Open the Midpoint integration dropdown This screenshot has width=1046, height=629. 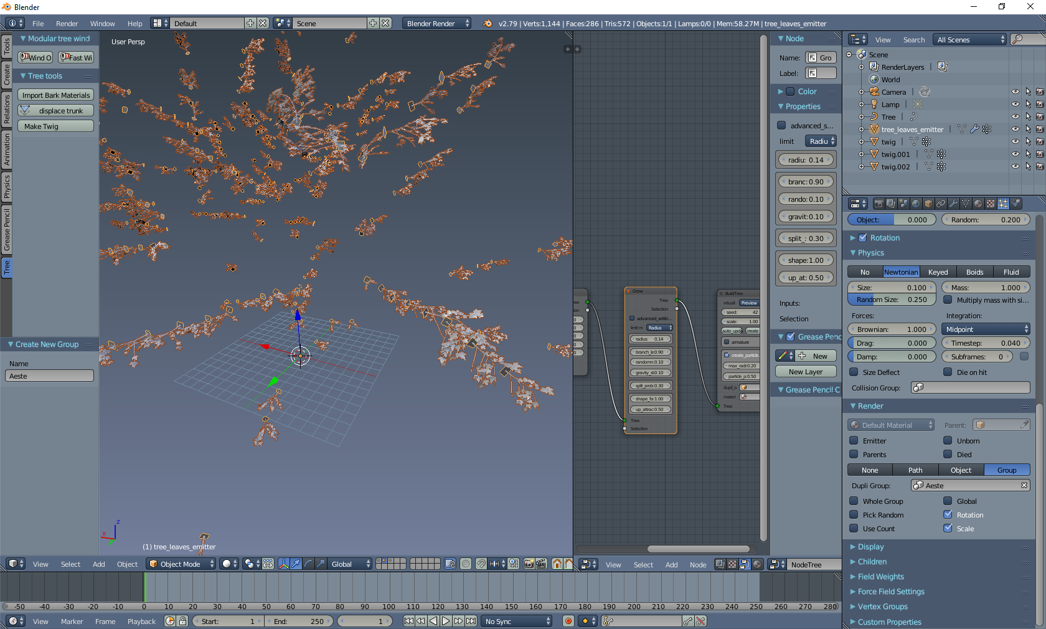pyautogui.click(x=986, y=329)
